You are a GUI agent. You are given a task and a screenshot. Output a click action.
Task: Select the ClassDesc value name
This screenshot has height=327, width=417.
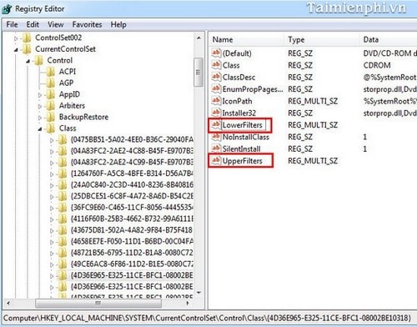coord(239,78)
